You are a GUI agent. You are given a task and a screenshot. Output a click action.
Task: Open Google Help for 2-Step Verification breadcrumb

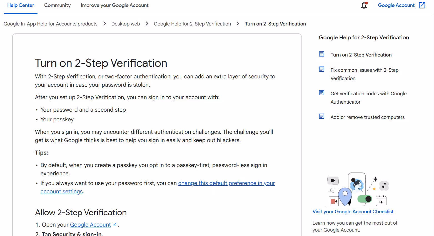(192, 24)
